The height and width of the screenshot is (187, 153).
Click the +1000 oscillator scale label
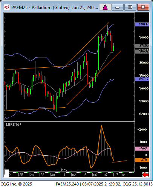[142, 142]
